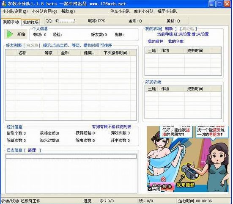Click the 好友数:0 text
The width and height of the screenshot is (233, 204).
click(99, 35)
